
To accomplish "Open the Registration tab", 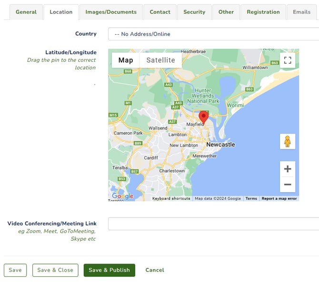I will click(x=263, y=12).
